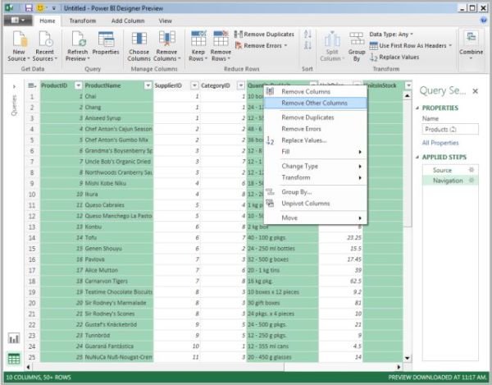This screenshot has width=492, height=385.
Task: Switch to Report view chart icon
Action: point(14,338)
